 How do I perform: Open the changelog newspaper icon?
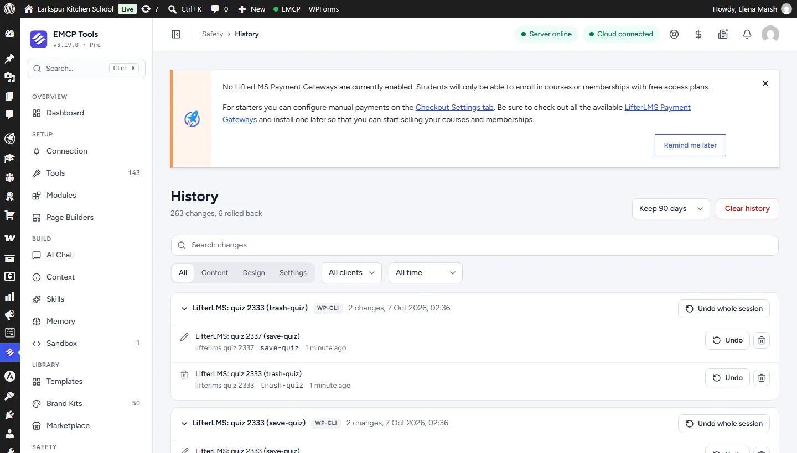tap(723, 34)
